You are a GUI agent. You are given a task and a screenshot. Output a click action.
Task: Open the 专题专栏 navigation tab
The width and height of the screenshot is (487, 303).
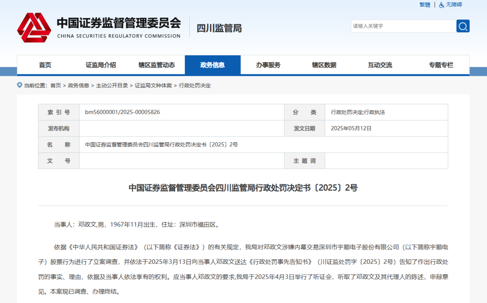(441, 65)
